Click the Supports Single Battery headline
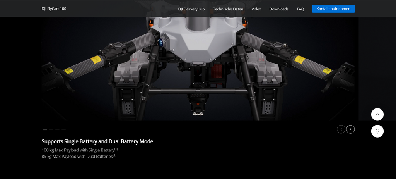 coord(97,141)
